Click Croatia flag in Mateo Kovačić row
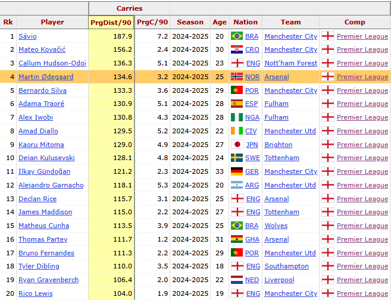Screen dimensions: 391x300 (x=237, y=49)
